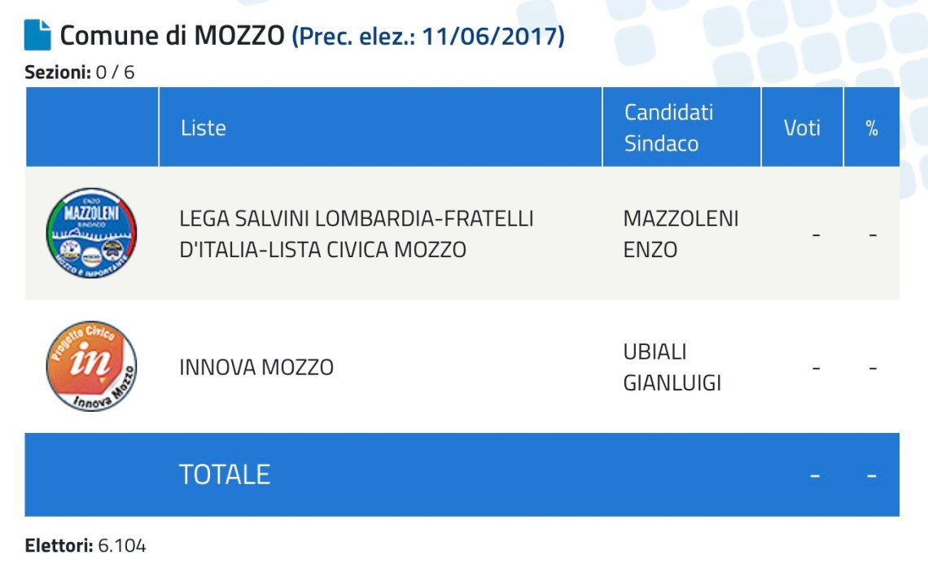Image resolution: width=928 pixels, height=581 pixels.
Task: Click the Candidati Sindaco column header
Action: click(x=668, y=128)
